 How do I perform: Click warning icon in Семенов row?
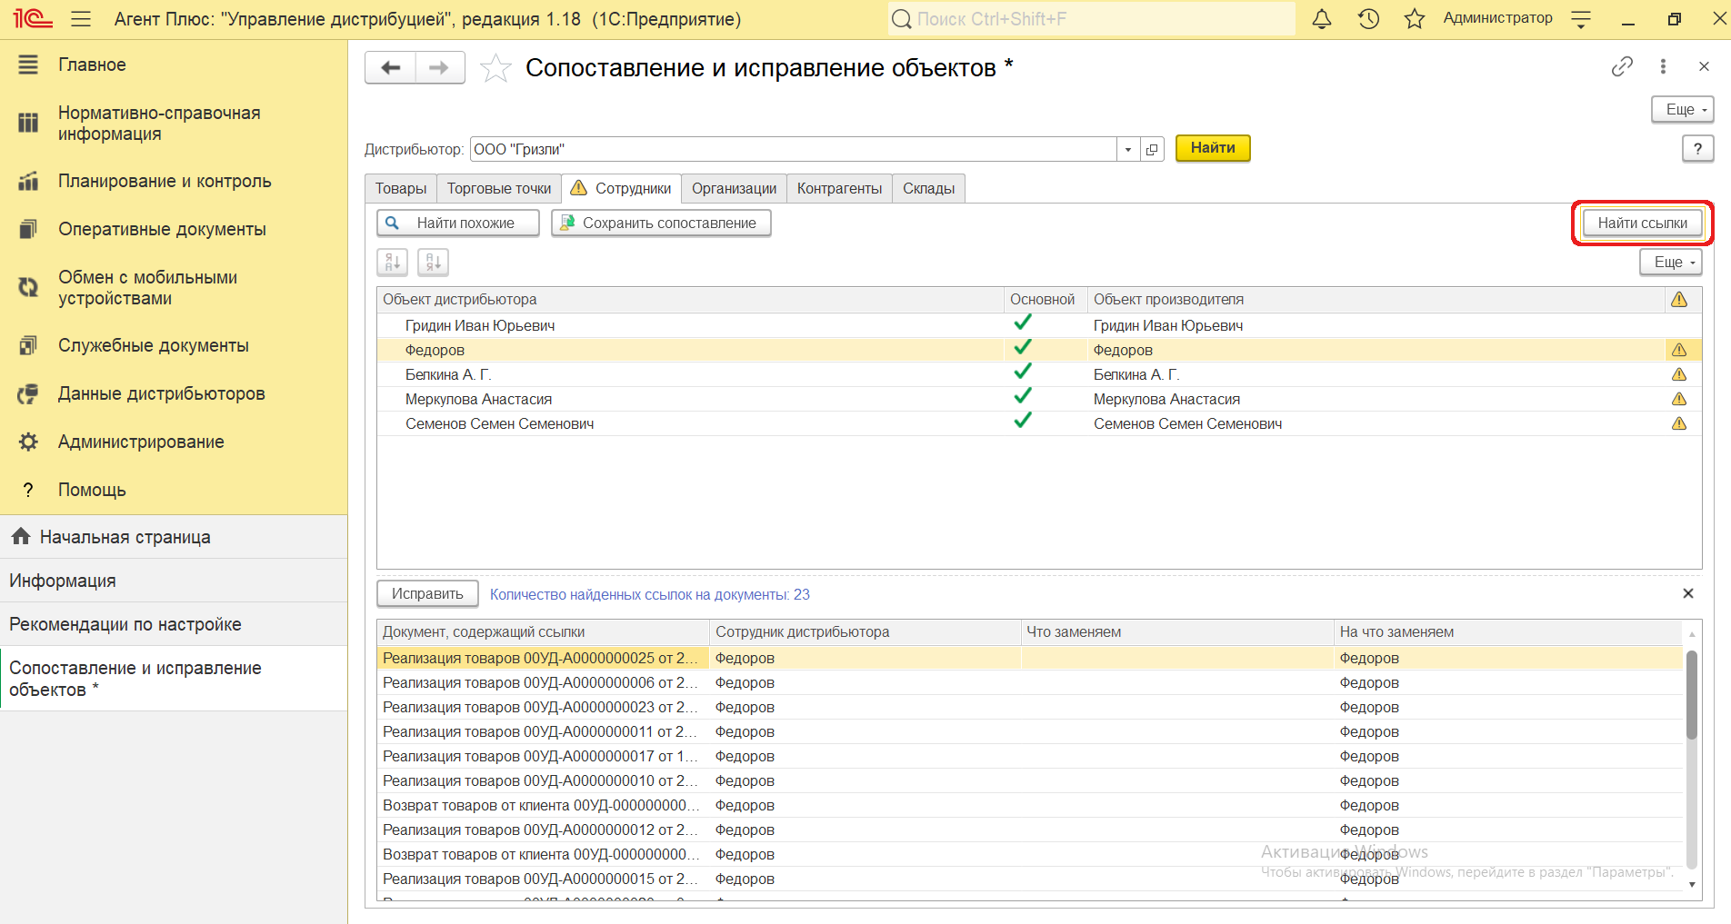click(x=1679, y=423)
